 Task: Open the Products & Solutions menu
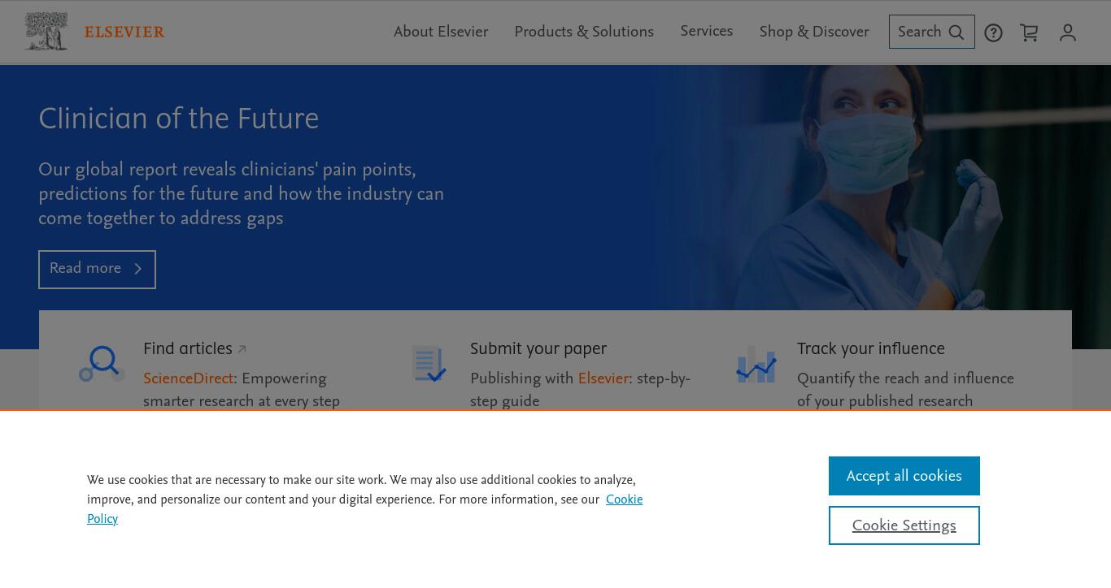(x=584, y=32)
